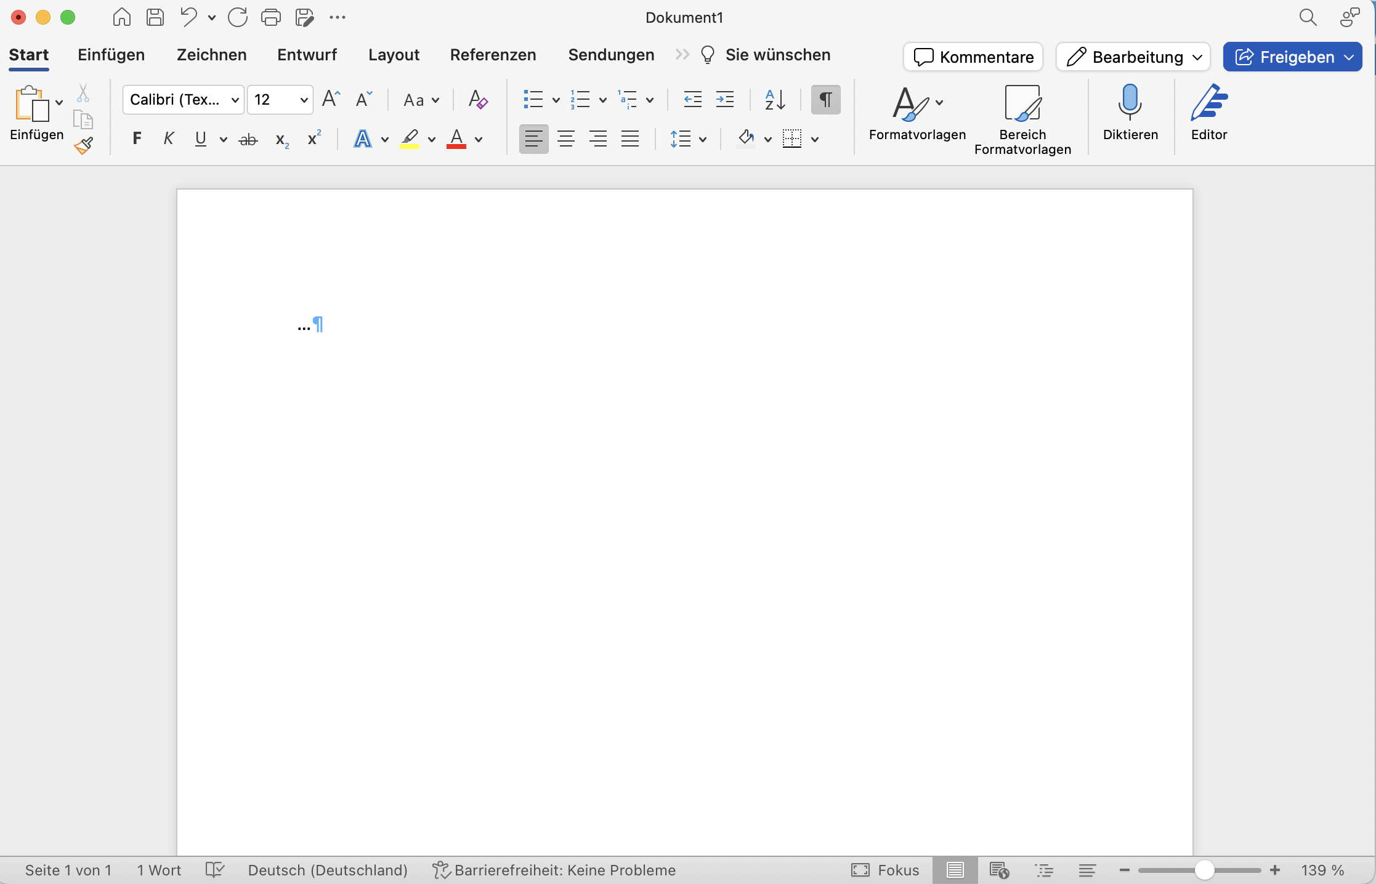Viewport: 1376px width, 884px height.
Task: Toggle bold (F) formatting
Action: pos(137,139)
